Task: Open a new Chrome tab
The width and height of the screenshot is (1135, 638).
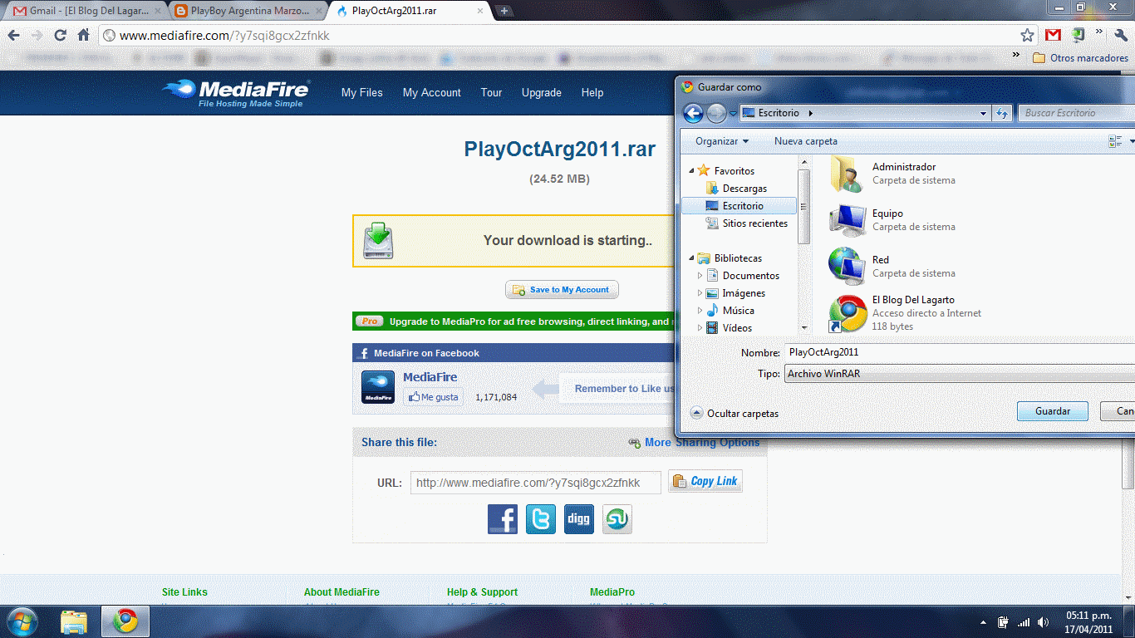Action: coord(504,11)
